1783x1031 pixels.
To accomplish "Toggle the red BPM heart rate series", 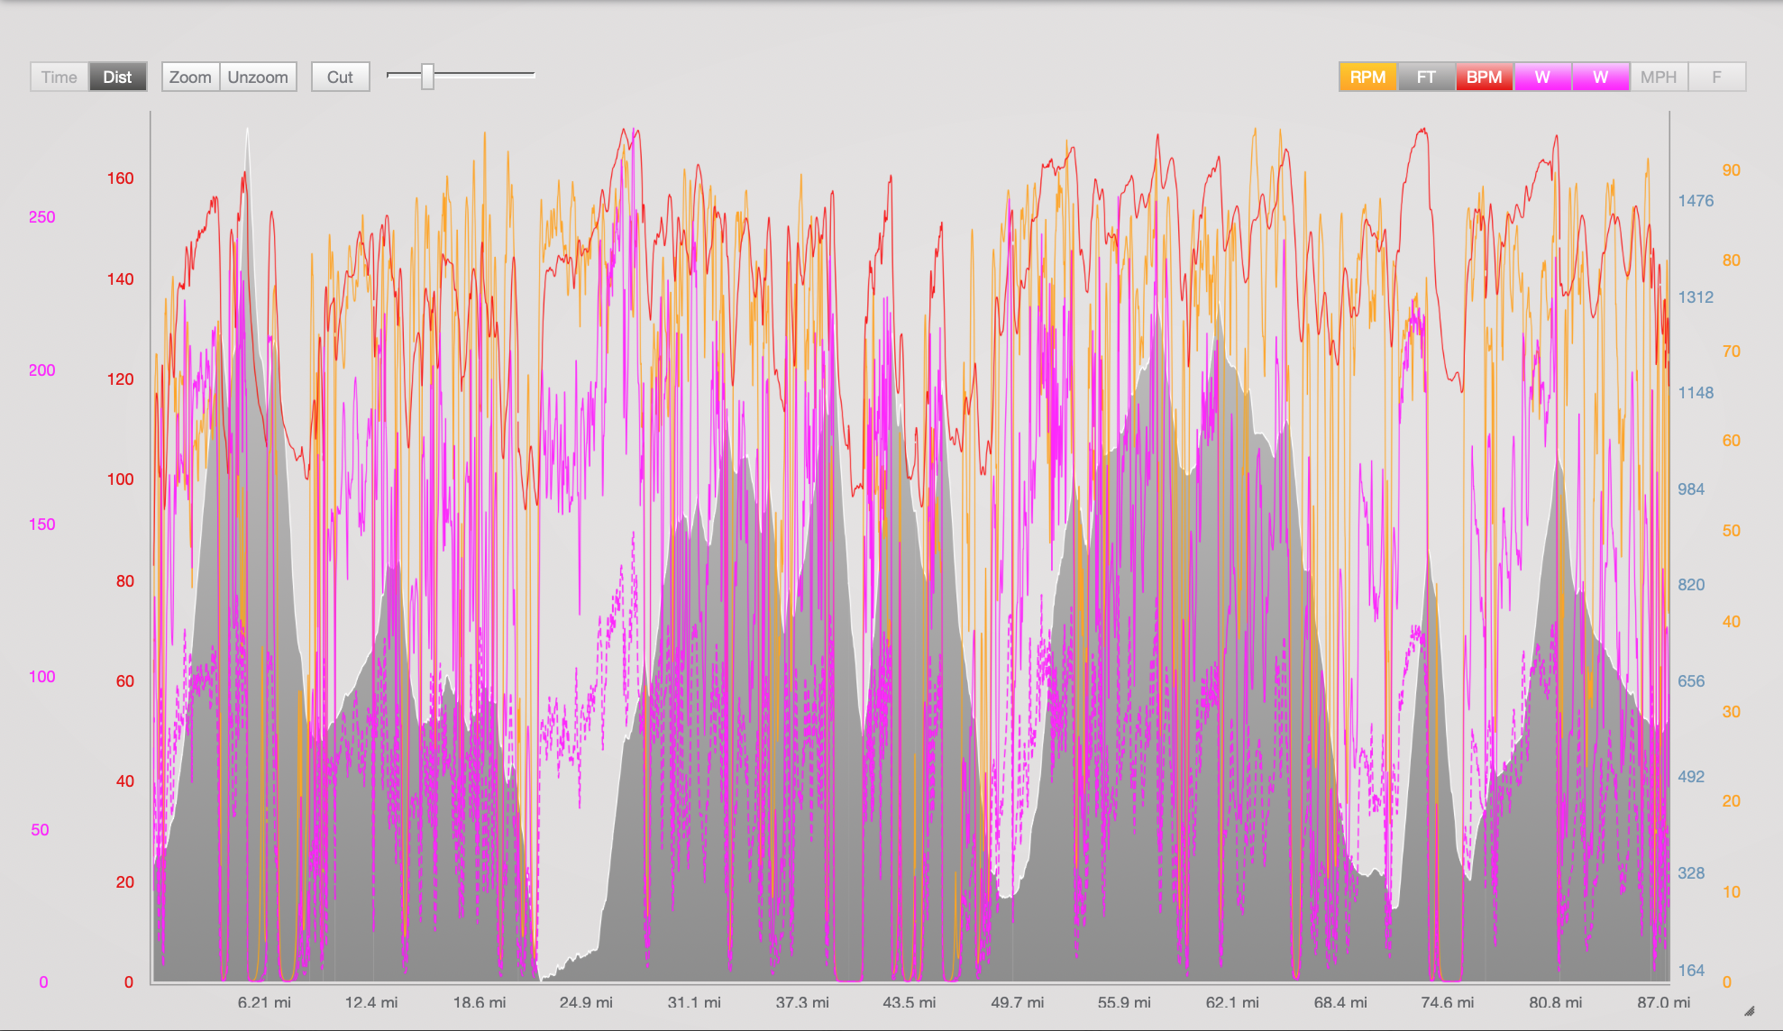I will 1484,78.
